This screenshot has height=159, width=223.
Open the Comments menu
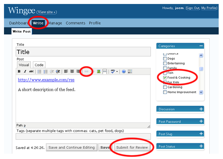[x=75, y=23]
